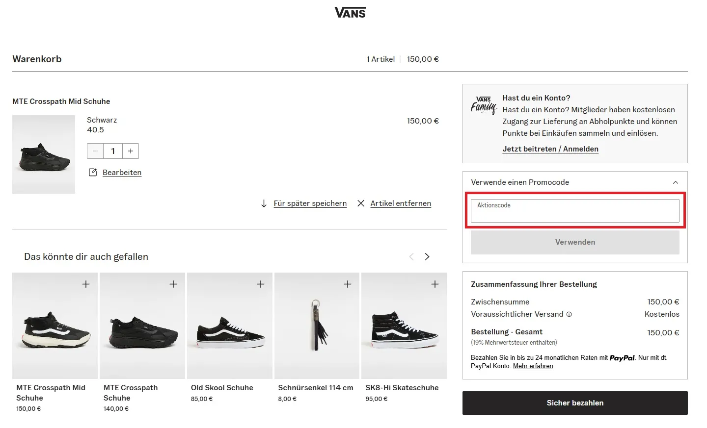The width and height of the screenshot is (707, 428).
Task: Show previous recommended products with left arrow
Action: click(x=411, y=256)
